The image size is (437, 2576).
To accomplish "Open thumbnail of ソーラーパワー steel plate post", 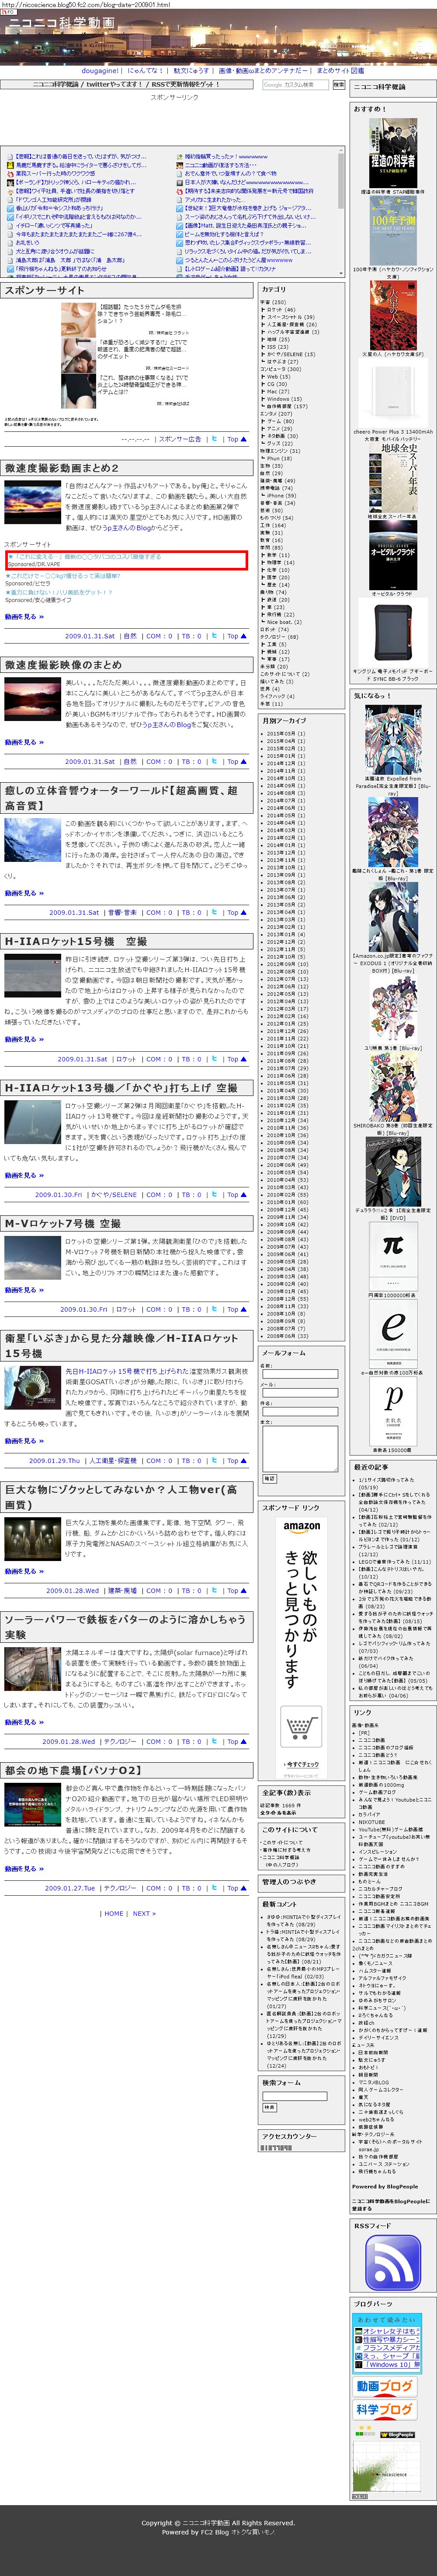I will [x=33, y=1669].
